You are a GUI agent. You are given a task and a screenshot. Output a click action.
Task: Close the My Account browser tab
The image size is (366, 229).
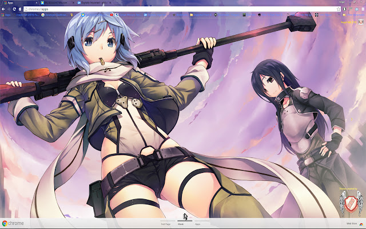(x=73, y=3)
